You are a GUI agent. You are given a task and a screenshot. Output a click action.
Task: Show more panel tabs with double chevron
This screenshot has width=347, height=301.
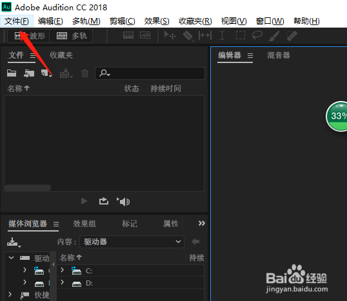202,223
